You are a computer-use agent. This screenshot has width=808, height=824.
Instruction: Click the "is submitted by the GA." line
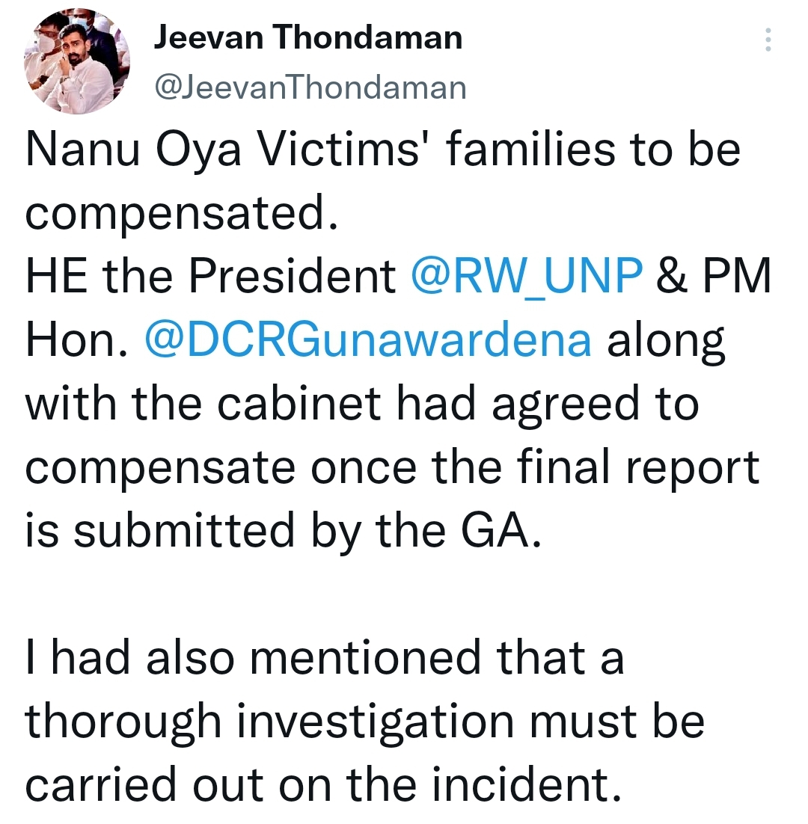click(282, 531)
